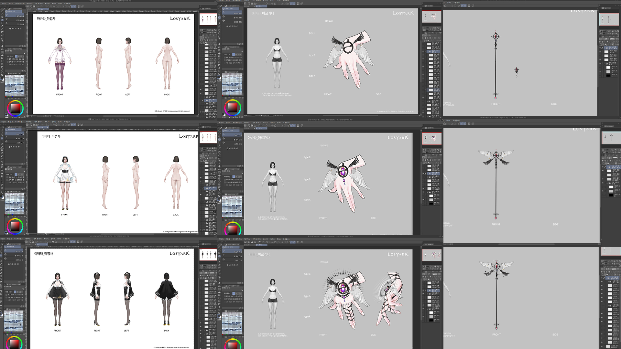Select Eyedropper tool in top-left window
The width and height of the screenshot is (621, 349).
coord(2,28)
